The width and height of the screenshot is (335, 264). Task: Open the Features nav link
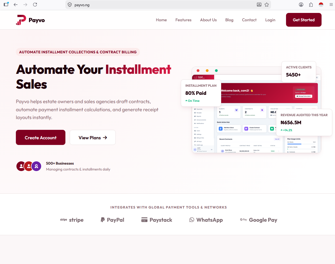click(184, 20)
